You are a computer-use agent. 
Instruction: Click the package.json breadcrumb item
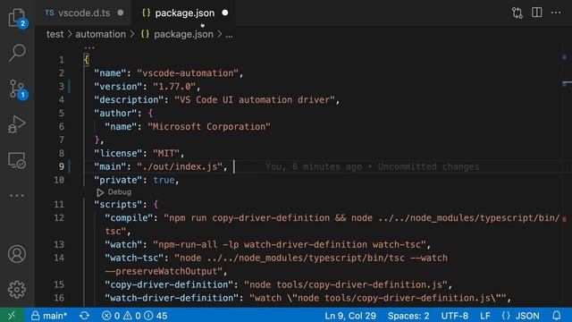tap(177, 34)
